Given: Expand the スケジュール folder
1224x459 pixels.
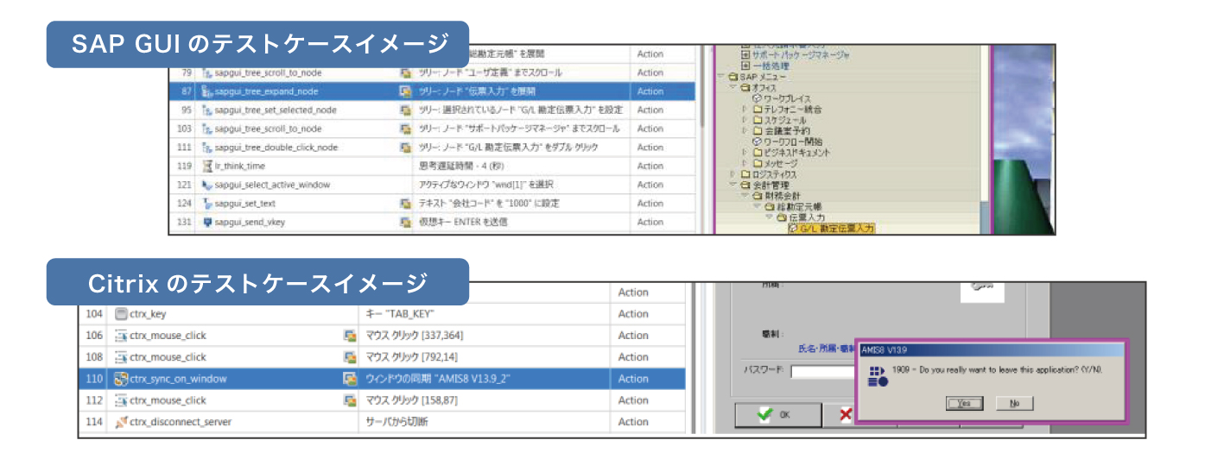Looking at the screenshot, I should pos(745,120).
